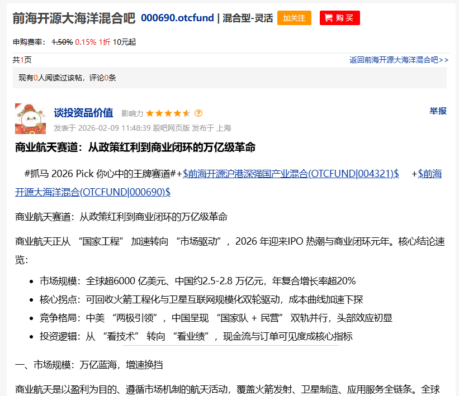Click the 发布于 上海 location text

(x=211, y=128)
